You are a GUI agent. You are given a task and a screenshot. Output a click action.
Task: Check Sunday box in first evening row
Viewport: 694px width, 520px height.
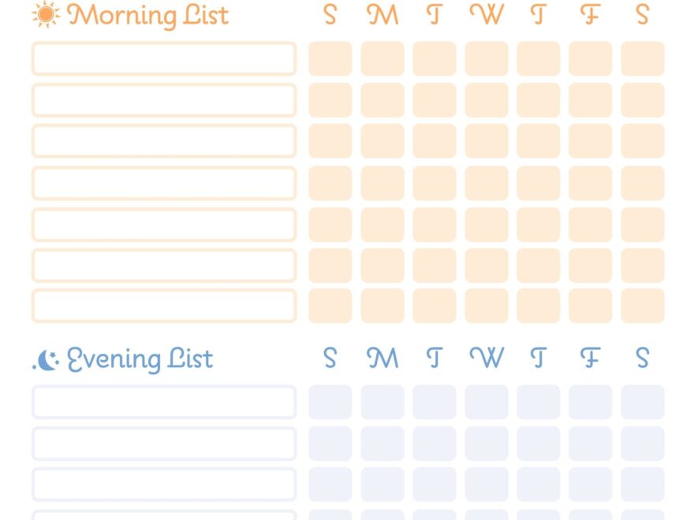[x=330, y=403]
